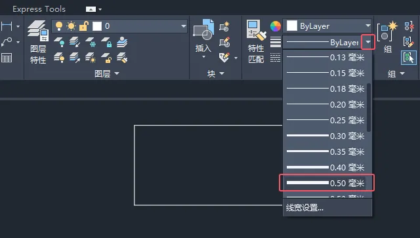Open dropdown arrow under 插入

pos(203,57)
